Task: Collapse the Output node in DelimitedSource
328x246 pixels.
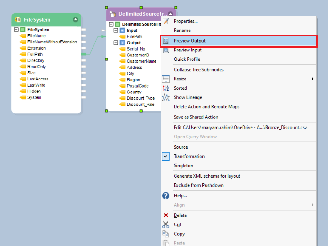Action: (116, 43)
